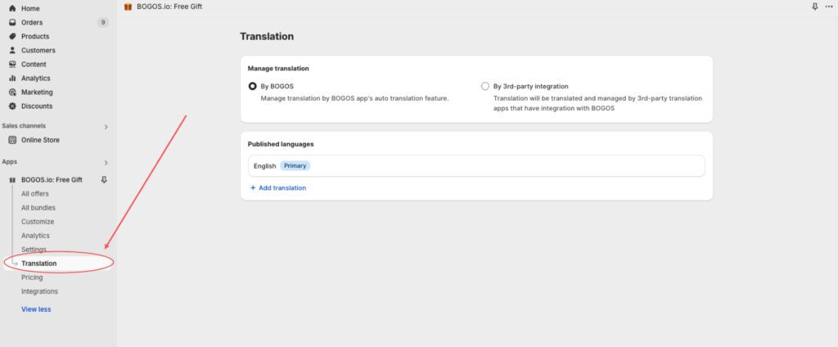Viewport: 838px width, 347px height.
Task: Click the Customers person icon
Action: point(12,50)
